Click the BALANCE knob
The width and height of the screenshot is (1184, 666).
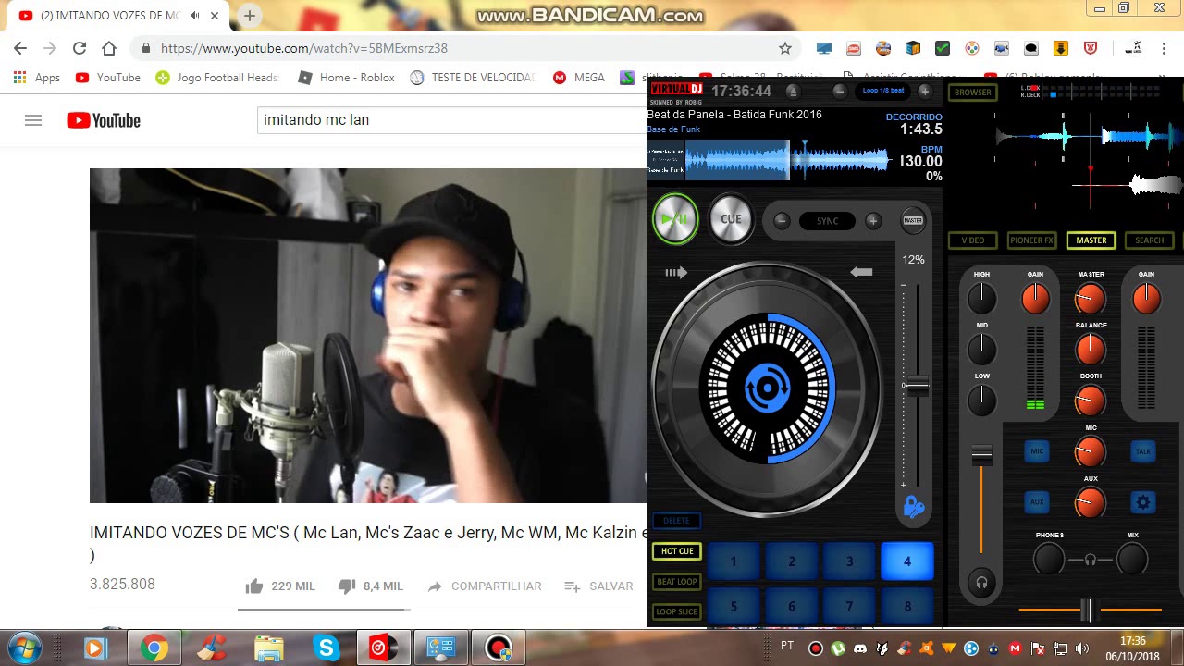[x=1091, y=349]
